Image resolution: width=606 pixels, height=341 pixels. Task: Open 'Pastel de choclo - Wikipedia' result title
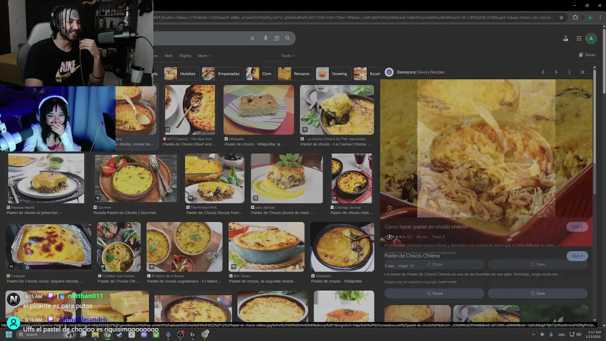pyautogui.click(x=337, y=281)
